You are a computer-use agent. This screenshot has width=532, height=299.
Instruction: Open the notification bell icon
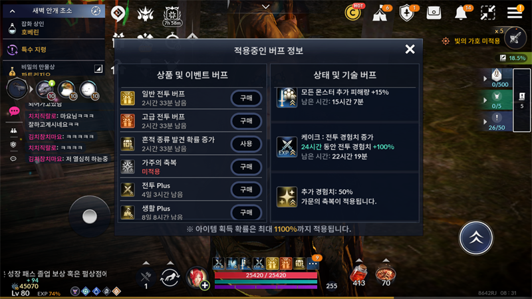click(461, 13)
